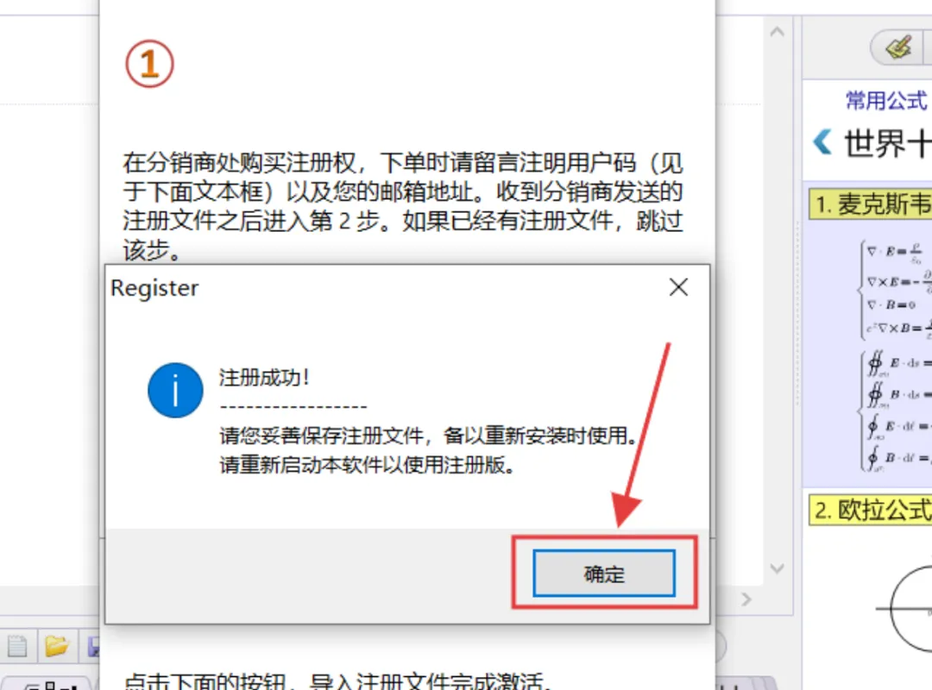
Task: Select the 1. 麦克斯韦 formula heading
Action: (x=872, y=204)
